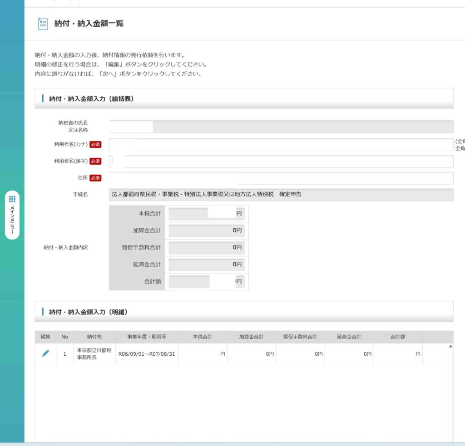Click the 督促手数料合計 amount box in summary

206,247
